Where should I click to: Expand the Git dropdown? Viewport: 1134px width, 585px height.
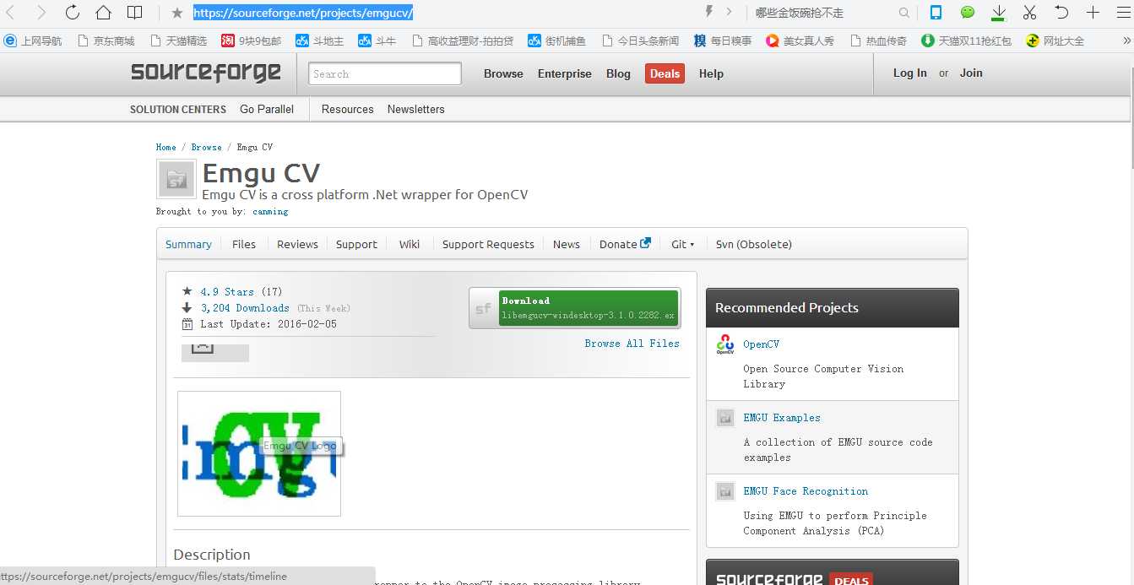683,244
